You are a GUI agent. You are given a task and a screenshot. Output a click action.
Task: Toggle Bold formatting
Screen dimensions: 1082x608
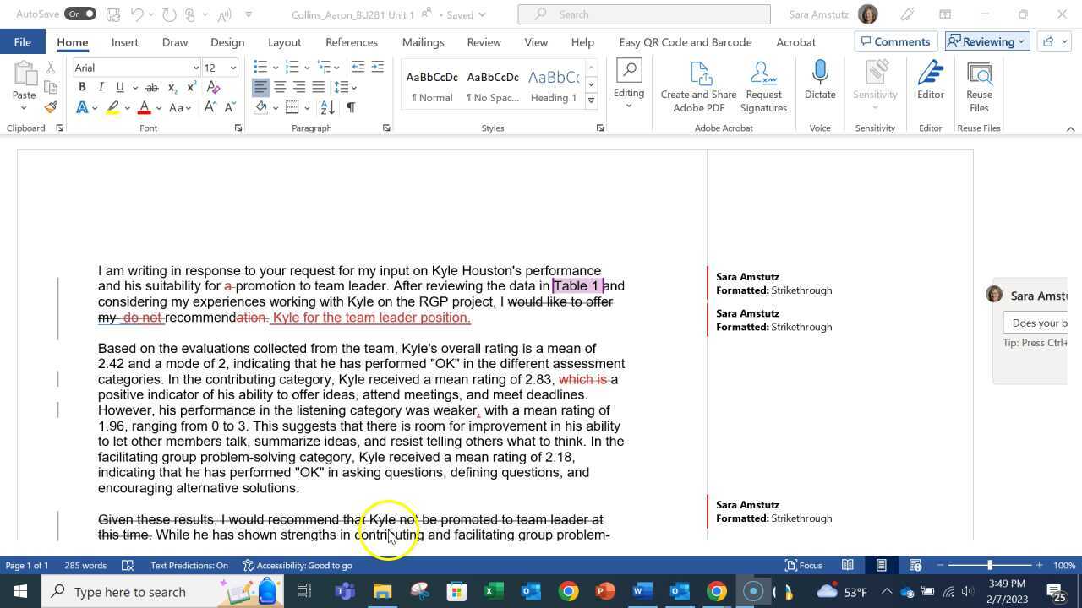click(82, 87)
